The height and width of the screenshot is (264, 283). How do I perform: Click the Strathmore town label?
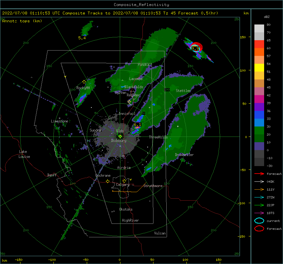click(153, 186)
